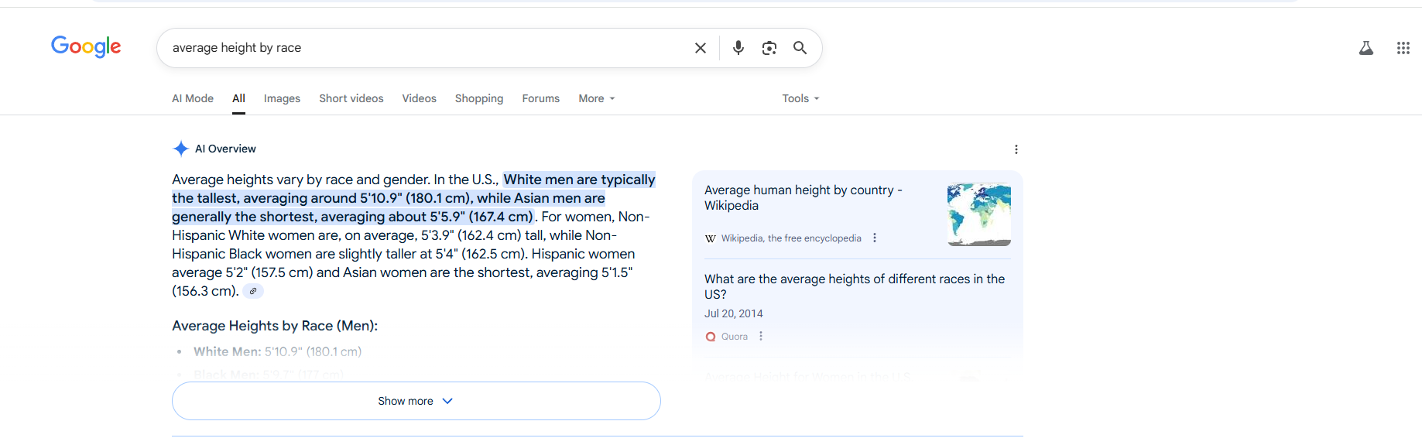Screen dimensions: 1422x445
Task: Open the Google apps grid icon
Action: [1403, 48]
